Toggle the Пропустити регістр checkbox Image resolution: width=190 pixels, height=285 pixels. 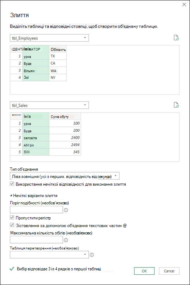pyautogui.click(x=12, y=217)
